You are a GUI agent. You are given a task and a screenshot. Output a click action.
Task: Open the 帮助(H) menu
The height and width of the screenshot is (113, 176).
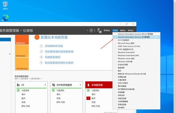coord(130,31)
